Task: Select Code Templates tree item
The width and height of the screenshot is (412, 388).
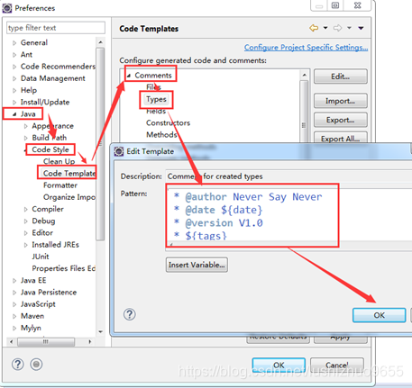Action: (x=69, y=173)
